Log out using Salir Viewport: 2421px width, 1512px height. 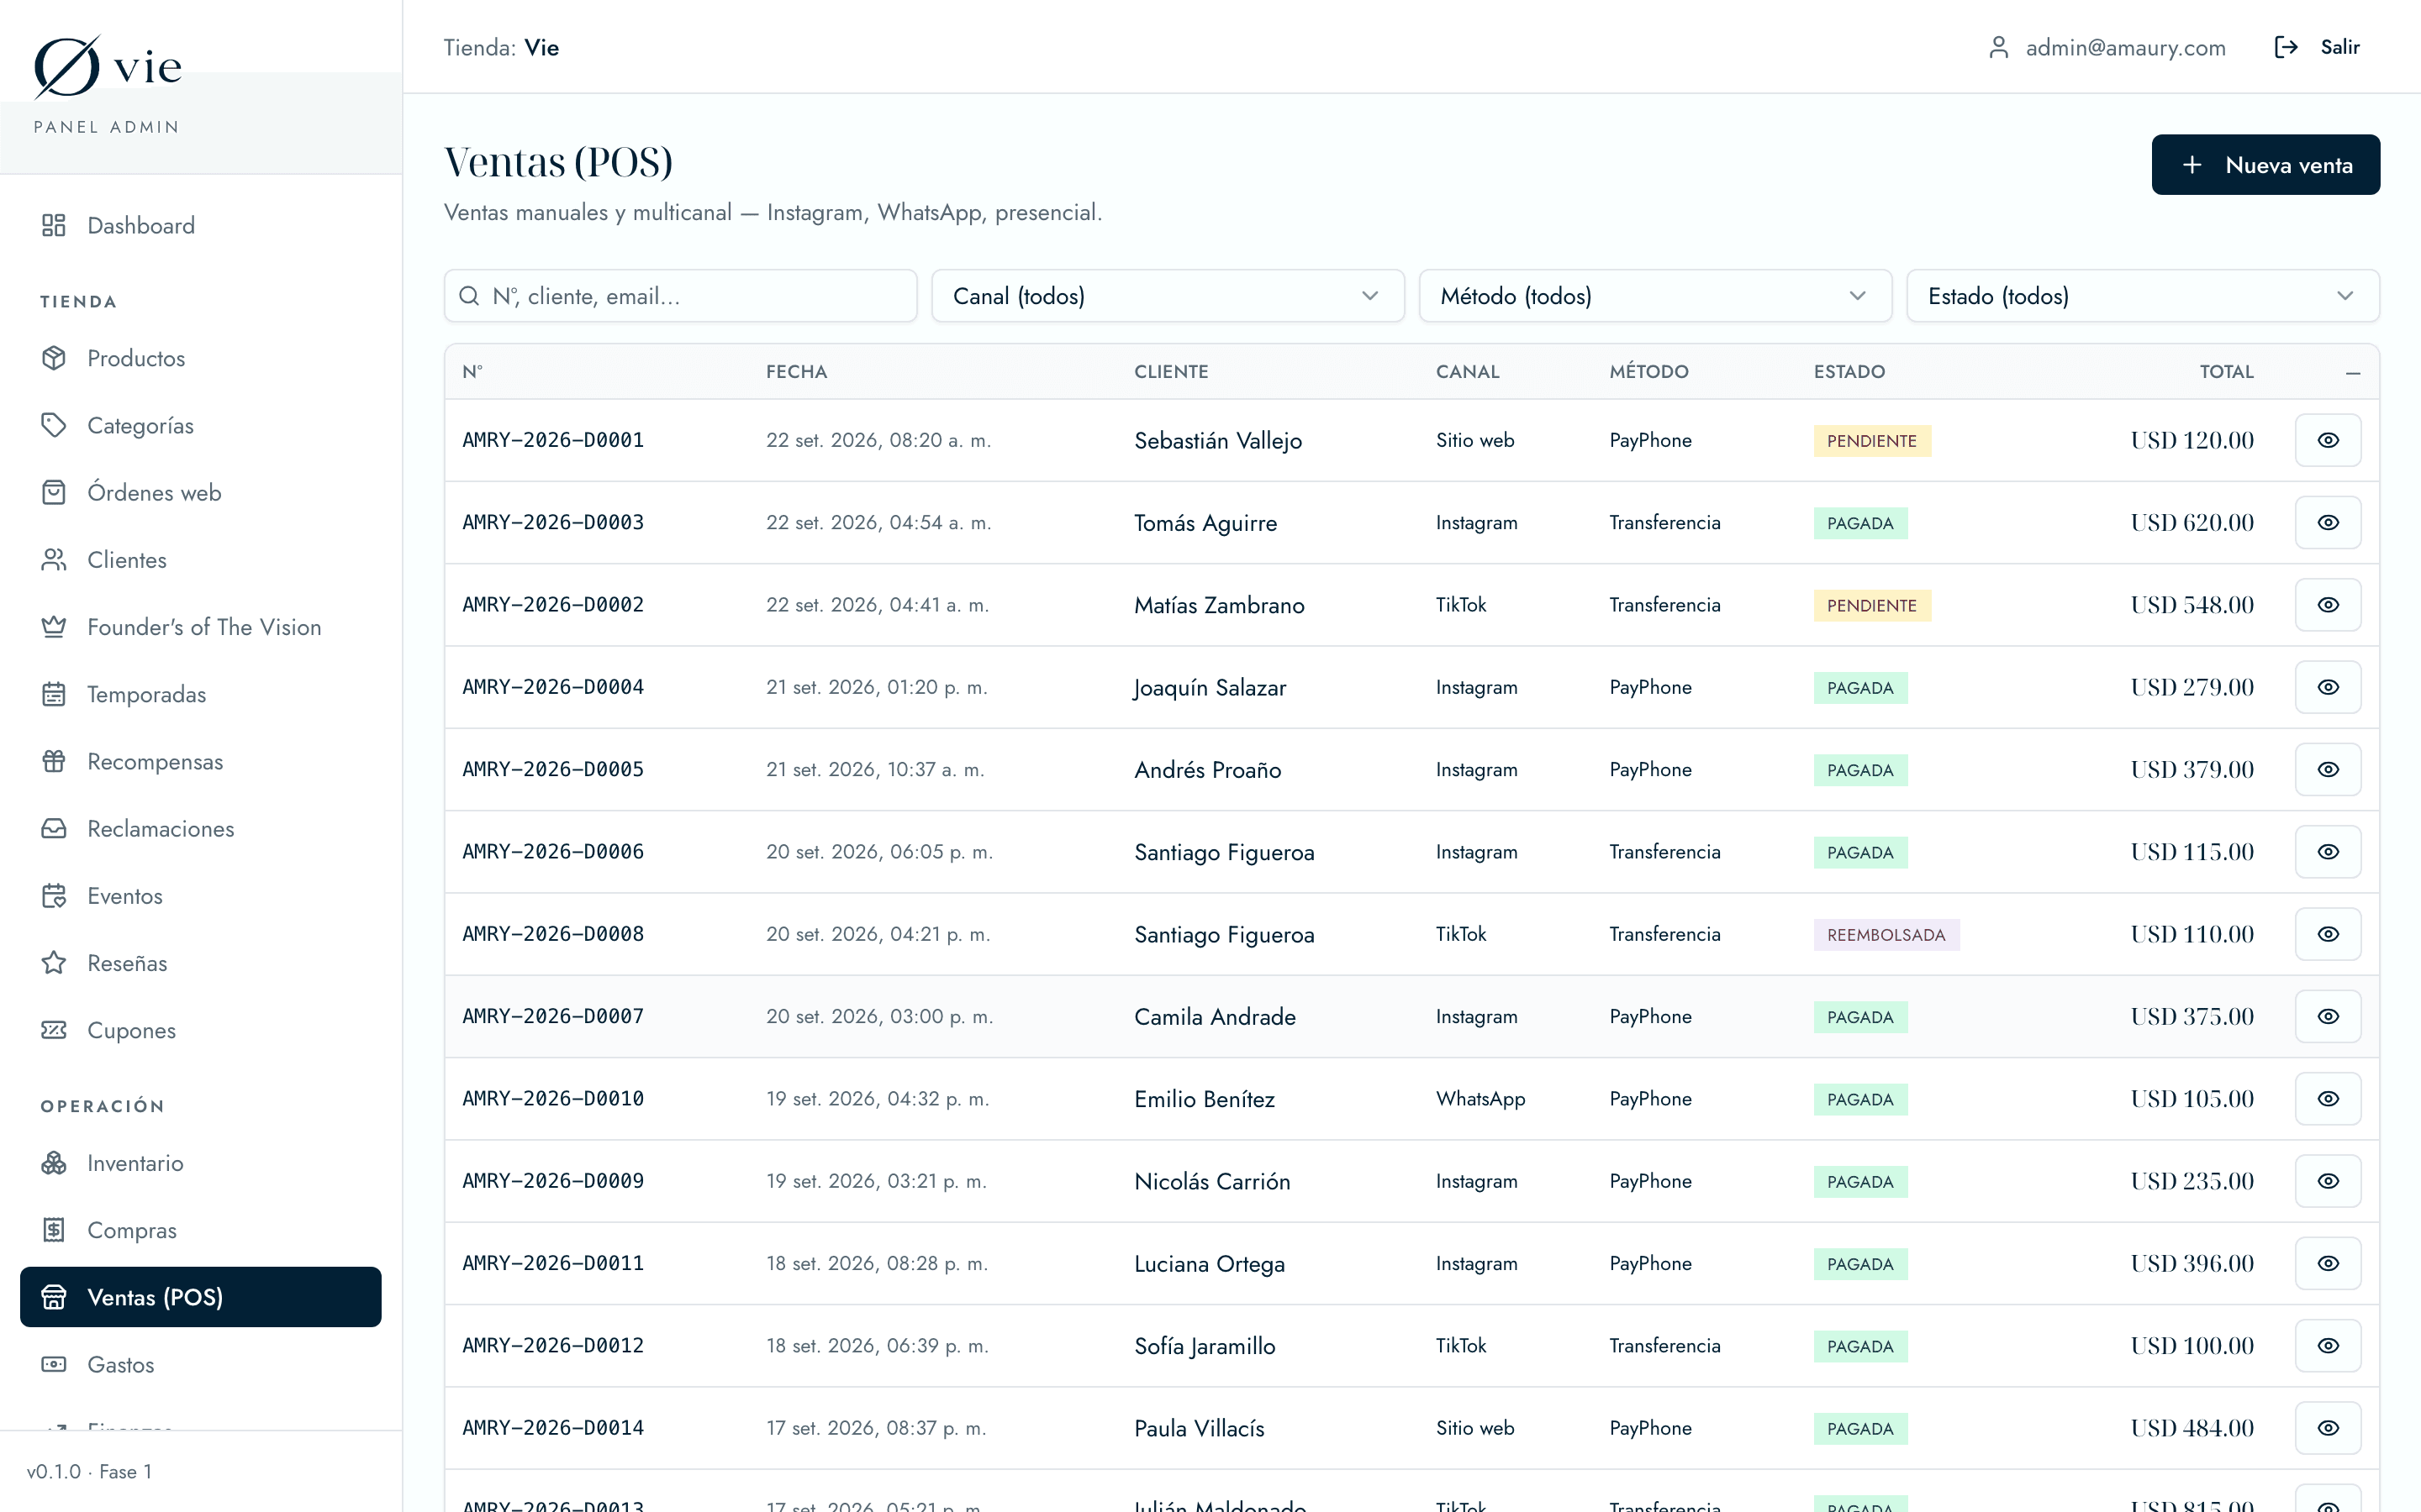(2317, 47)
